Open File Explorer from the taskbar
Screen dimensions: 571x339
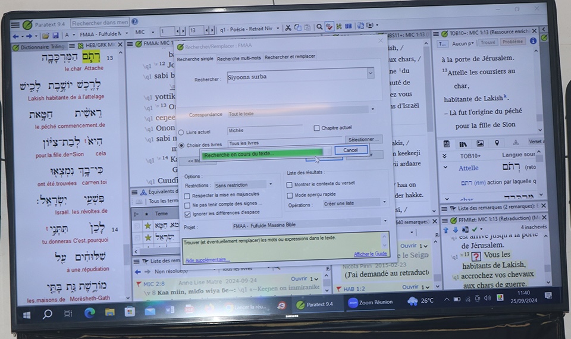(109, 312)
